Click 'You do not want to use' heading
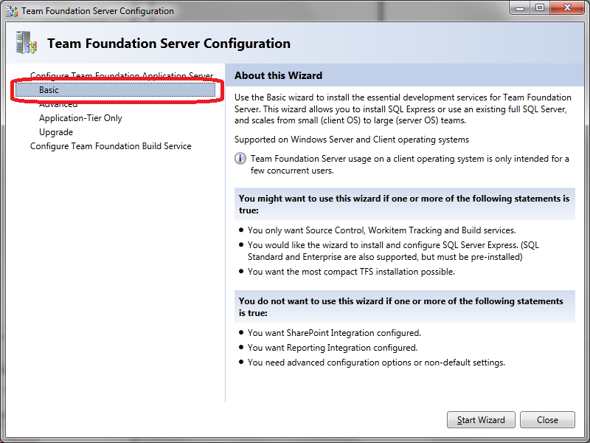This screenshot has height=443, width=590. coord(400,306)
